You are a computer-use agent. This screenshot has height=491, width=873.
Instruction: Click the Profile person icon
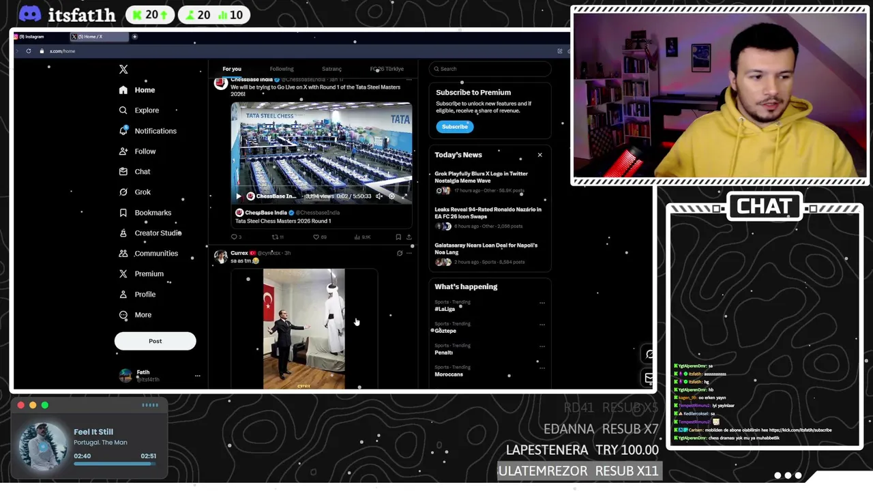coord(123,295)
